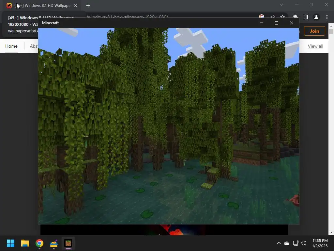Close the Windows 8.1 HD Wallpapers tab
This screenshot has width=334, height=251.
(x=76, y=6)
